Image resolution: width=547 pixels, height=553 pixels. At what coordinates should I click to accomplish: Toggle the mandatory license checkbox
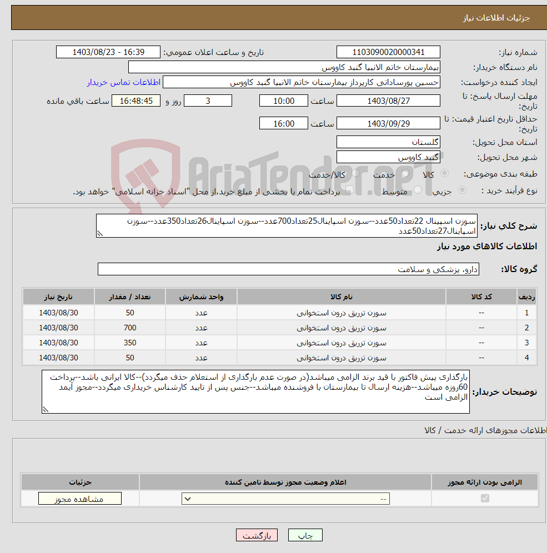[x=485, y=499]
